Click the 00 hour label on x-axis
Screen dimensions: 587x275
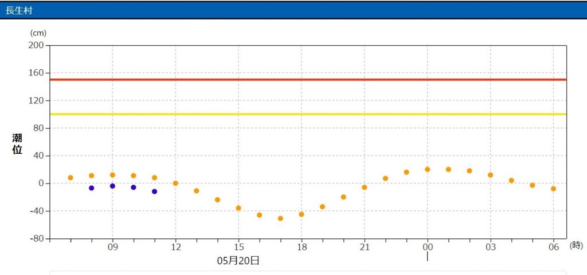point(428,247)
